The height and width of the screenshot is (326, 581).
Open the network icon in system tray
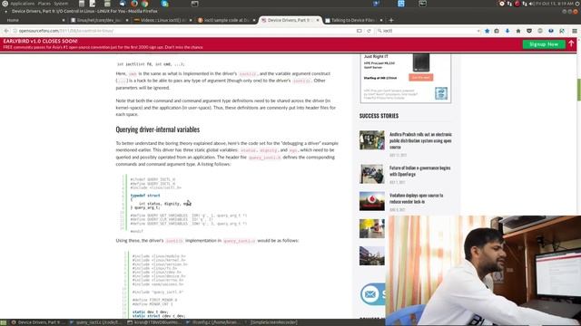(x=525, y=4)
